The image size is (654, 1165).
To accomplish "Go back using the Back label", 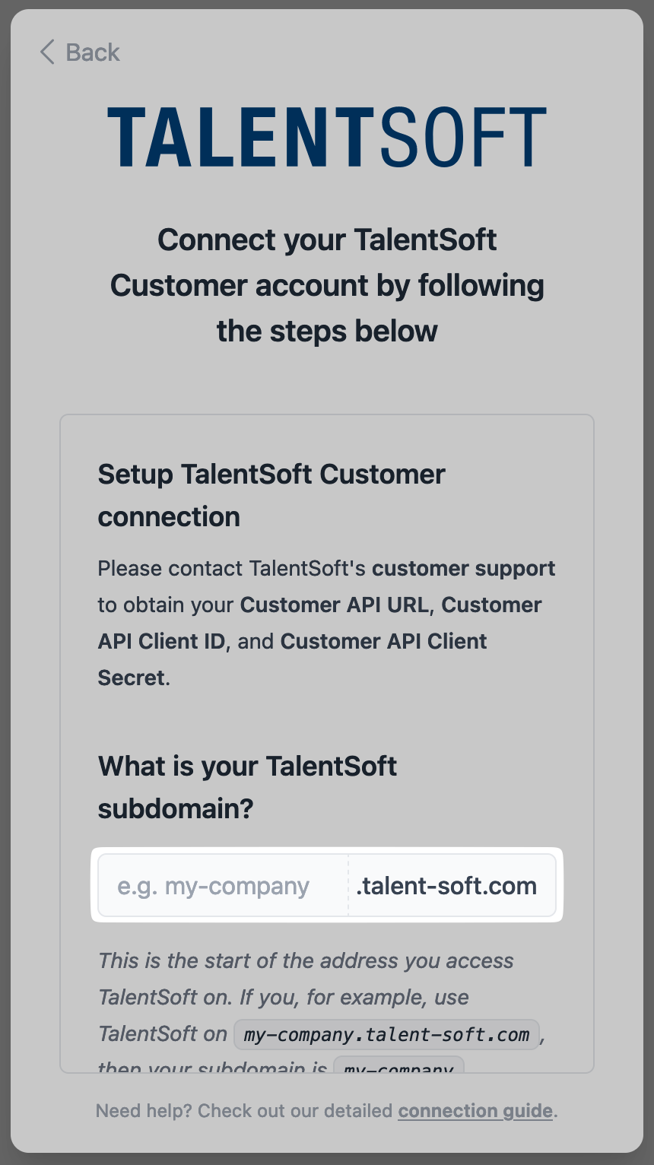I will [x=93, y=52].
